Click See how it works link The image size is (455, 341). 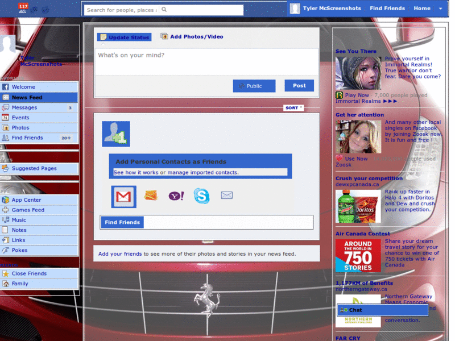click(x=136, y=173)
